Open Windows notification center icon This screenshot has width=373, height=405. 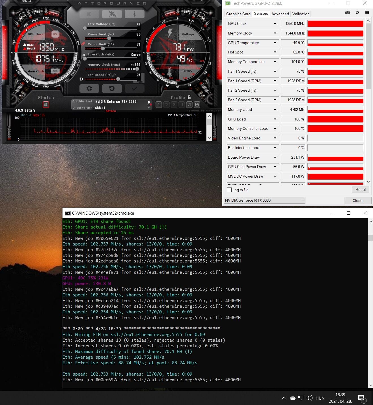pos(362,398)
